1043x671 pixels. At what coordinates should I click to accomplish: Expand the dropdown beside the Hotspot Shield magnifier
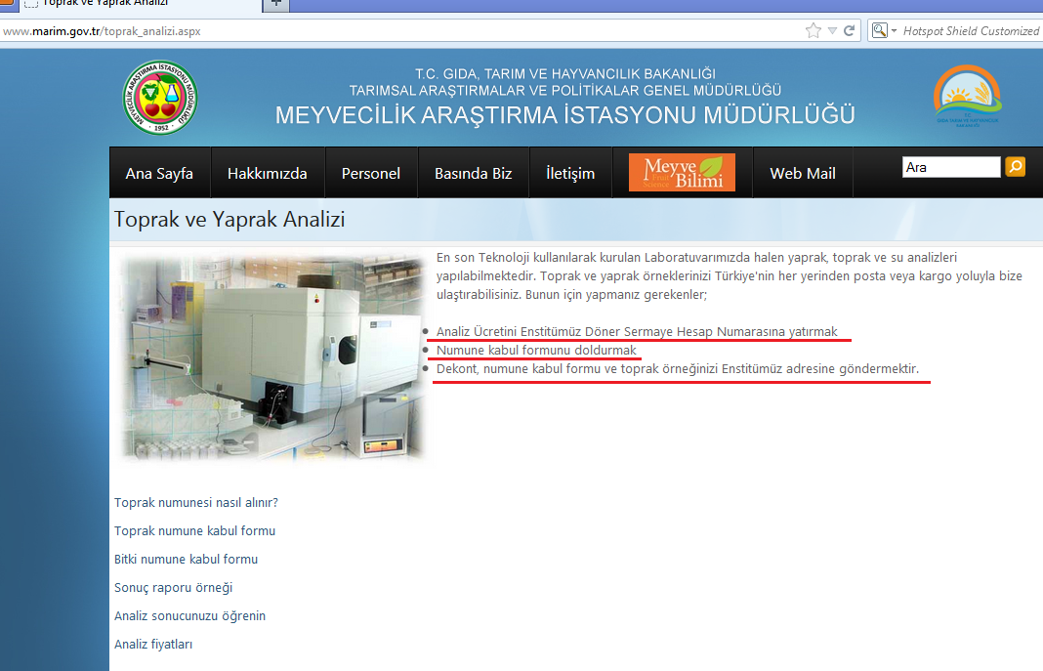coord(894,30)
